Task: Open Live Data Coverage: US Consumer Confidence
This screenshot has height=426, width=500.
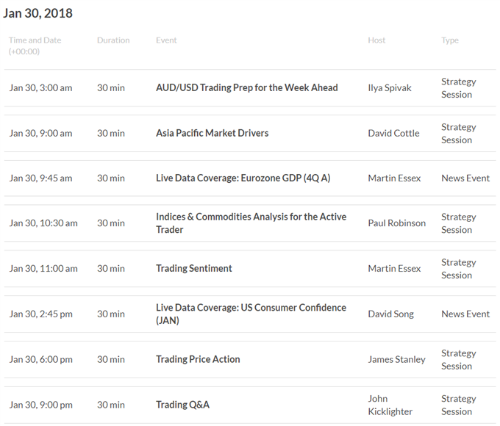Action: pos(251,314)
